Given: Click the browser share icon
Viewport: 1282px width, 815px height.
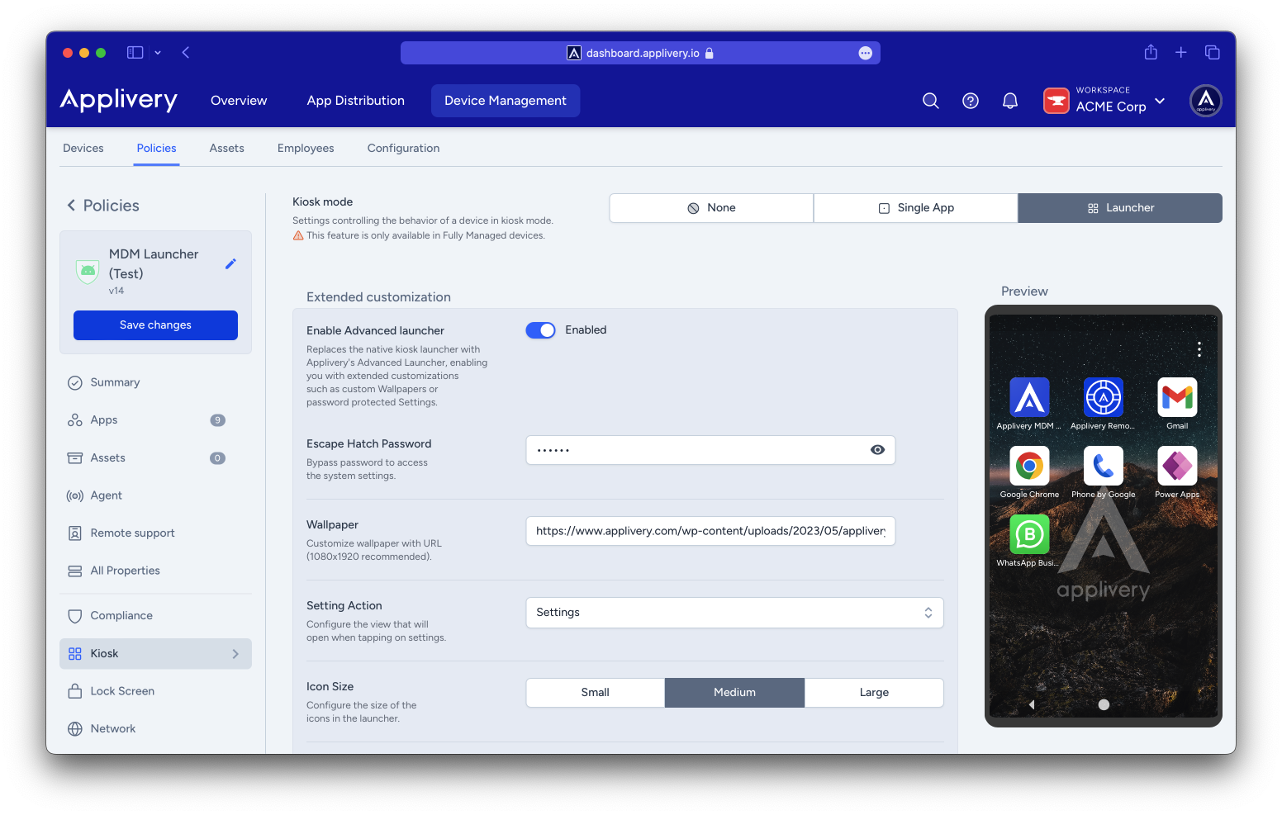Looking at the screenshot, I should (x=1151, y=52).
